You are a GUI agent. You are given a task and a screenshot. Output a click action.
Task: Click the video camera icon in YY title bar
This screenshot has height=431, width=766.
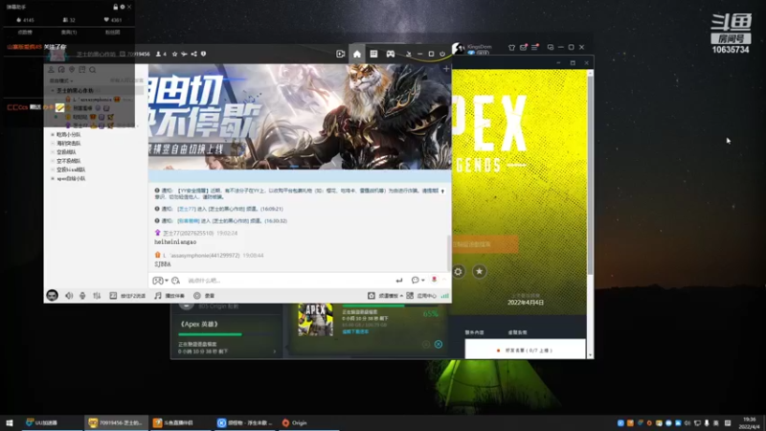(341, 54)
